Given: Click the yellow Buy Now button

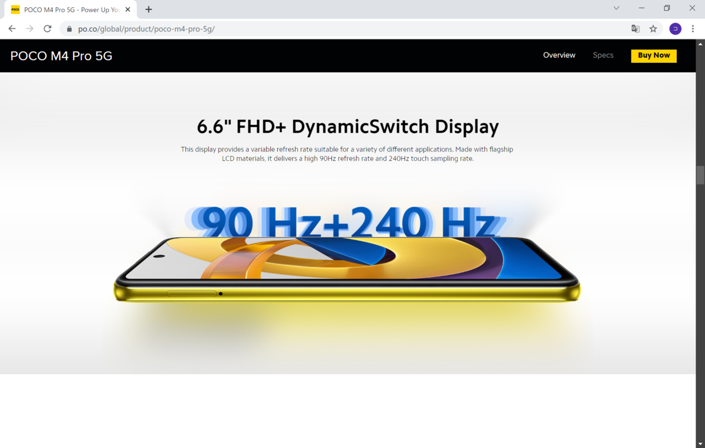Looking at the screenshot, I should tap(654, 56).
